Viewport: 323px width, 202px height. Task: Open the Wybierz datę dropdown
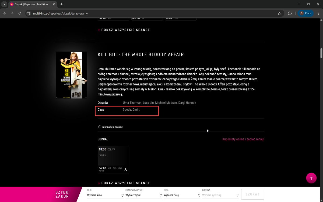pos(182,195)
